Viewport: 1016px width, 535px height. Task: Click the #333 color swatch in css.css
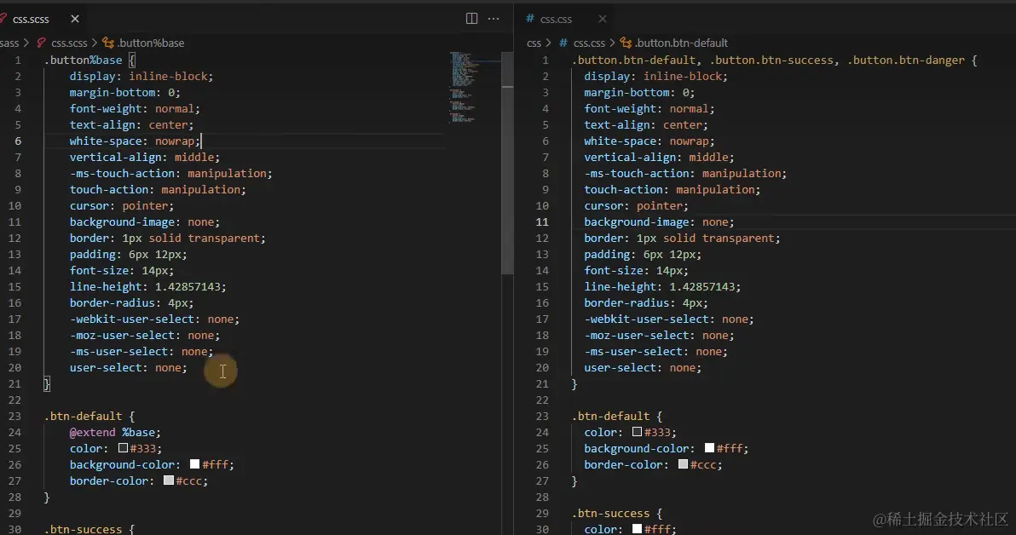(x=637, y=431)
